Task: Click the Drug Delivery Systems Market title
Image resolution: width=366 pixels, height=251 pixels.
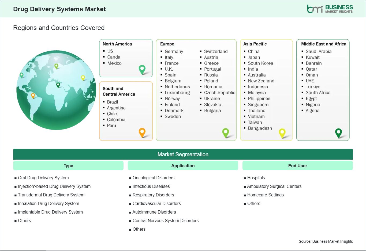Action: click(59, 9)
